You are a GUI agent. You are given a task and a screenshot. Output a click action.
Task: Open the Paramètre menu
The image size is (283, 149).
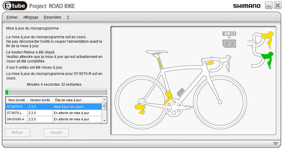[x=52, y=17]
